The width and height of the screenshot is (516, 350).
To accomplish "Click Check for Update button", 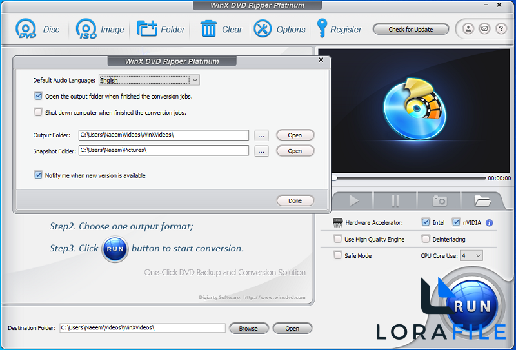I will 411,29.
